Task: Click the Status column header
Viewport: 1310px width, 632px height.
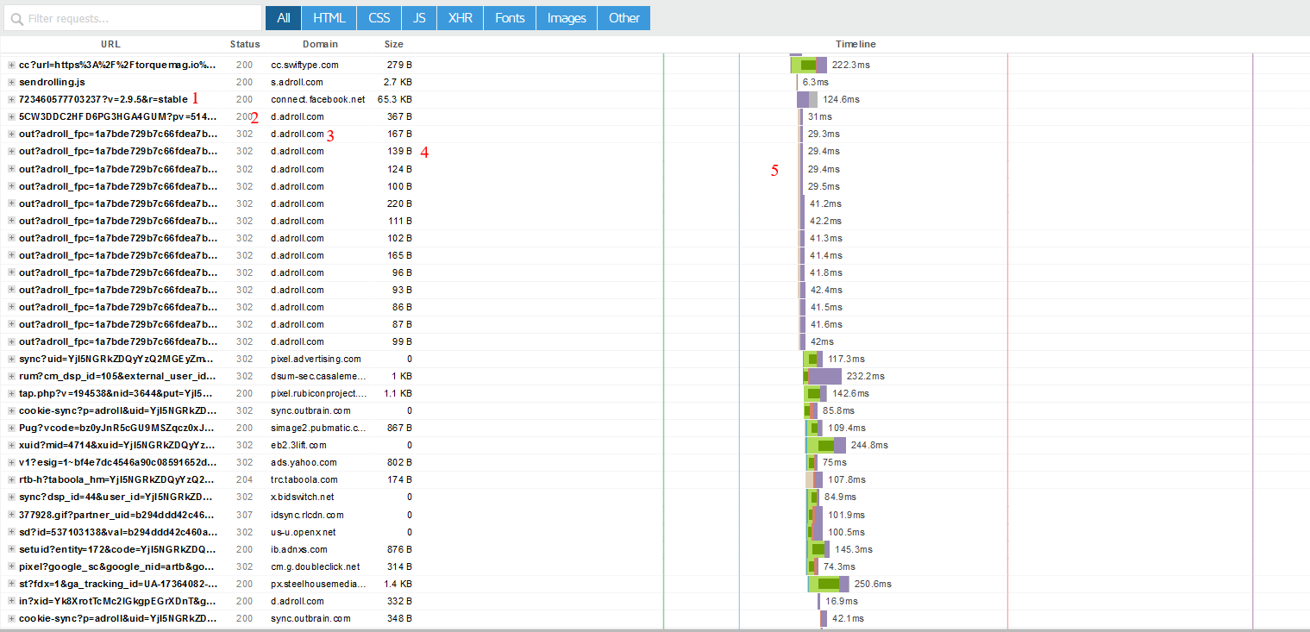Action: (244, 44)
